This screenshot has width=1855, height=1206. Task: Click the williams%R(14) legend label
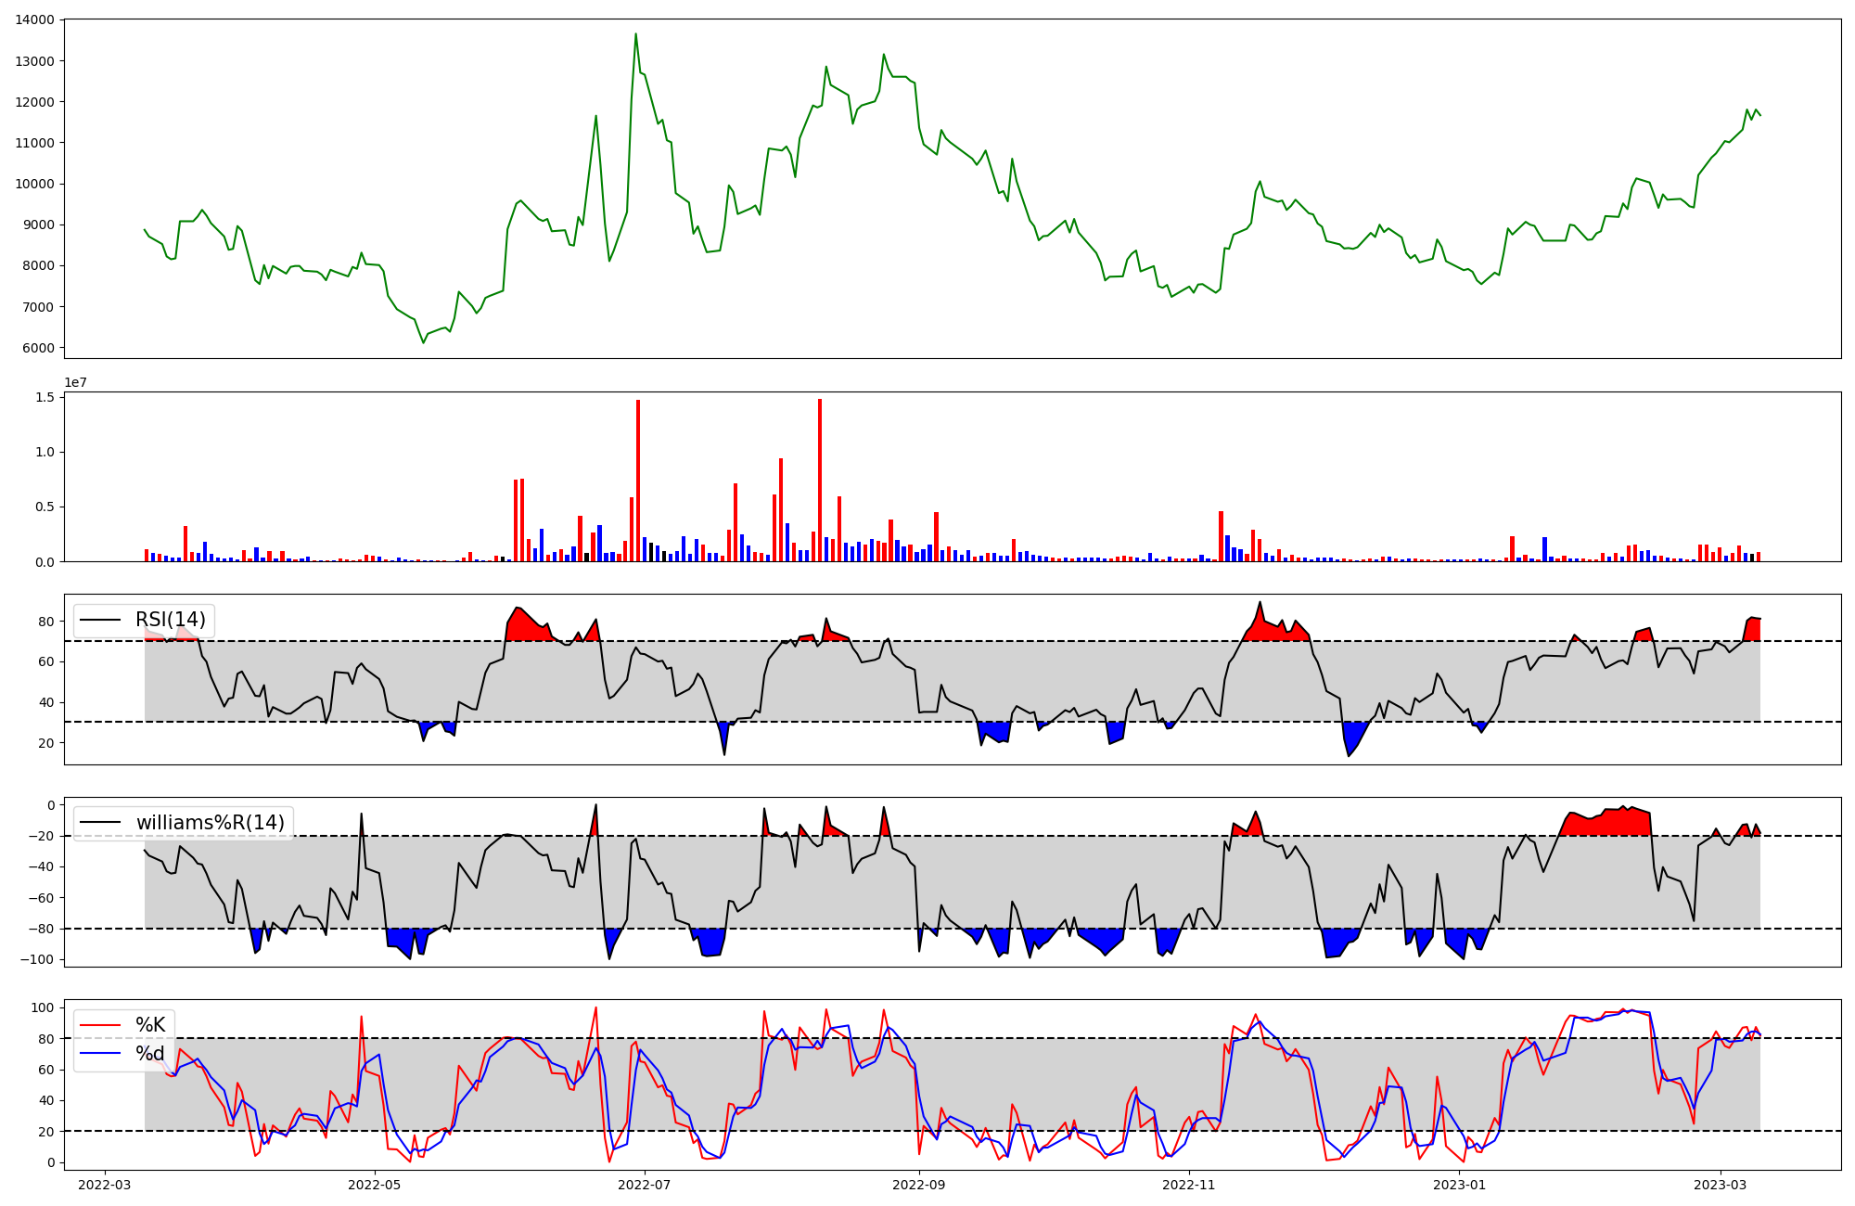tap(210, 823)
